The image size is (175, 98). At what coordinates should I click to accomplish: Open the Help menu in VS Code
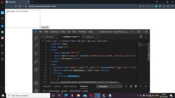[91, 32]
